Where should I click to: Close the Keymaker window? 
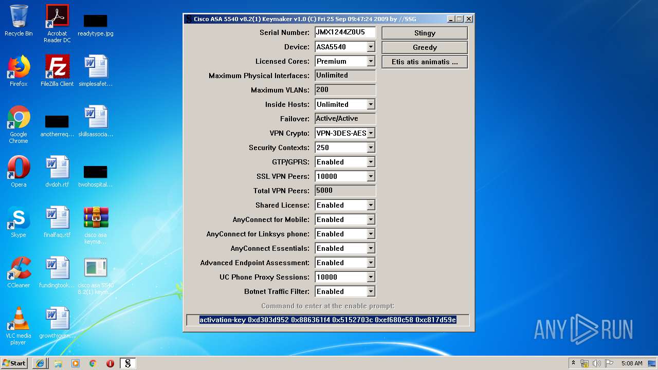(x=469, y=19)
